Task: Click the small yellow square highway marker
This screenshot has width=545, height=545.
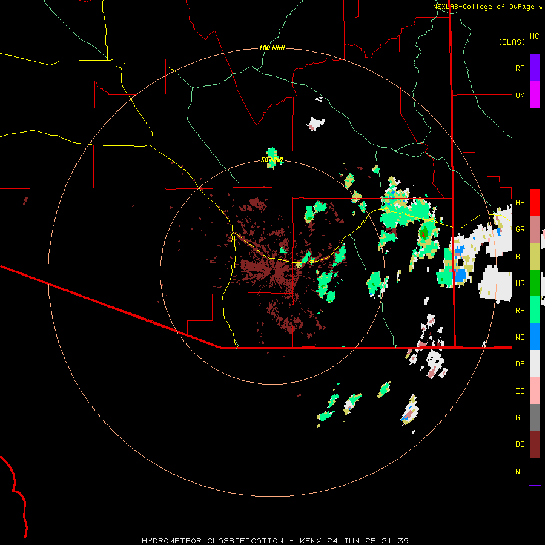Action: tap(110, 62)
